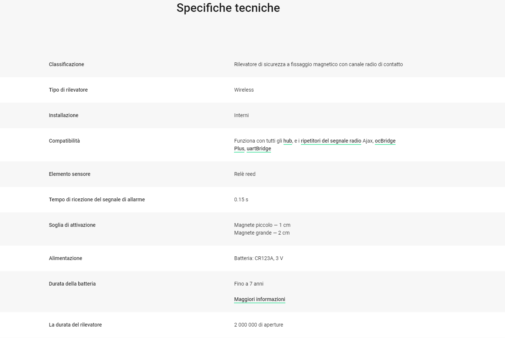Open Maggiori informazioni about battery life

click(260, 299)
